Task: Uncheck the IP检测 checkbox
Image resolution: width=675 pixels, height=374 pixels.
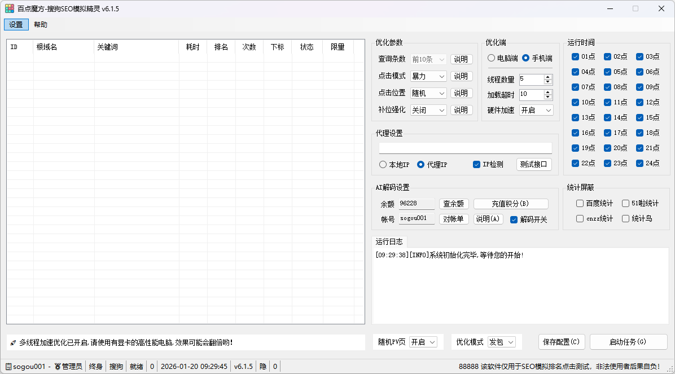Action: pos(476,164)
